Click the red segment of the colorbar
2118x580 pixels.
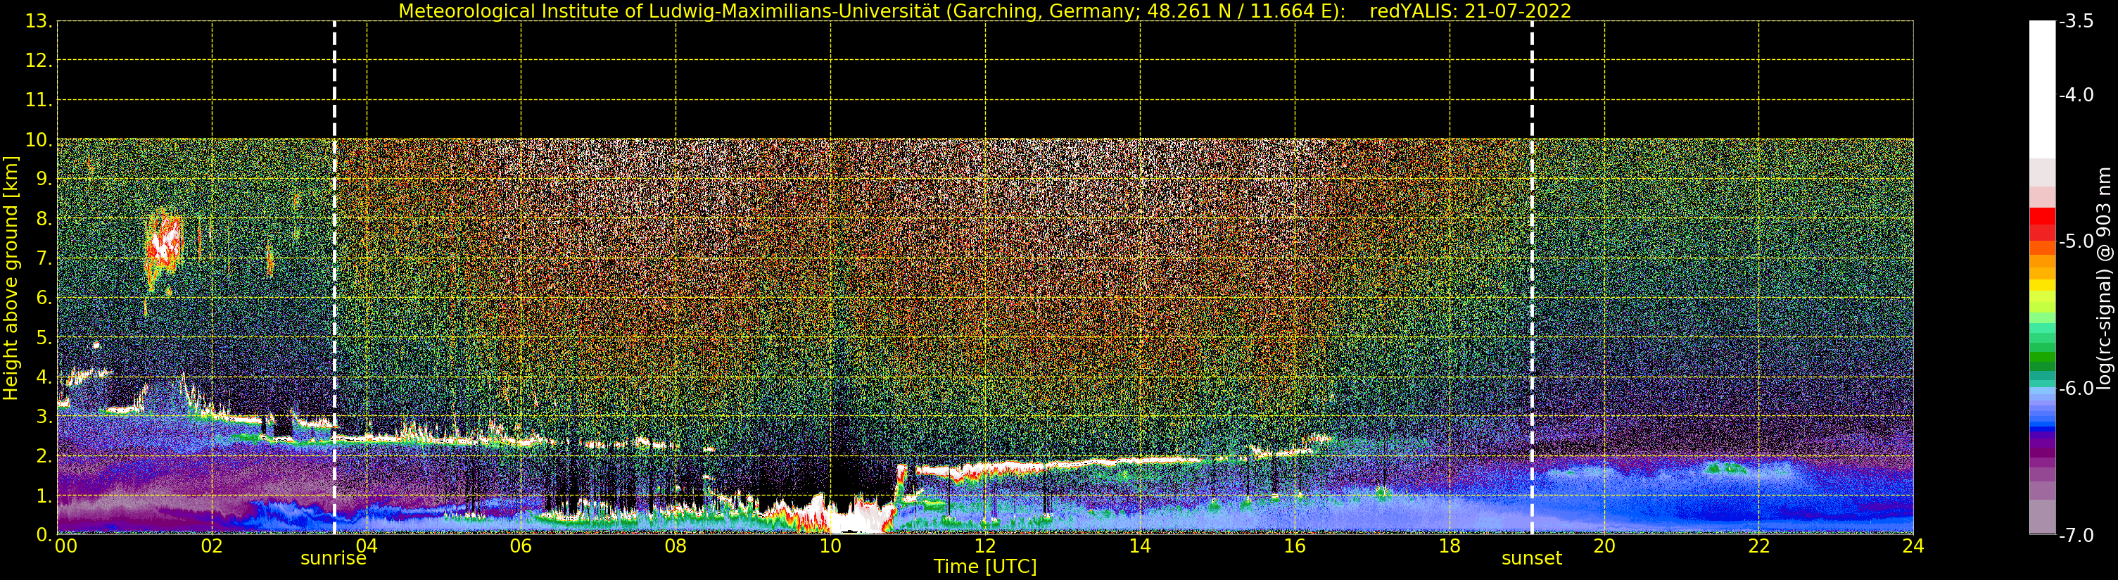click(x=2042, y=224)
